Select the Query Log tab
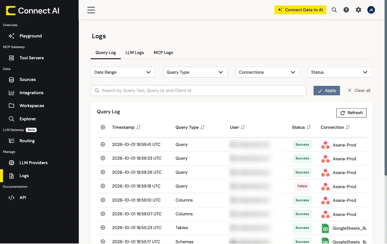Viewport: 387px width, 244px height. point(106,53)
